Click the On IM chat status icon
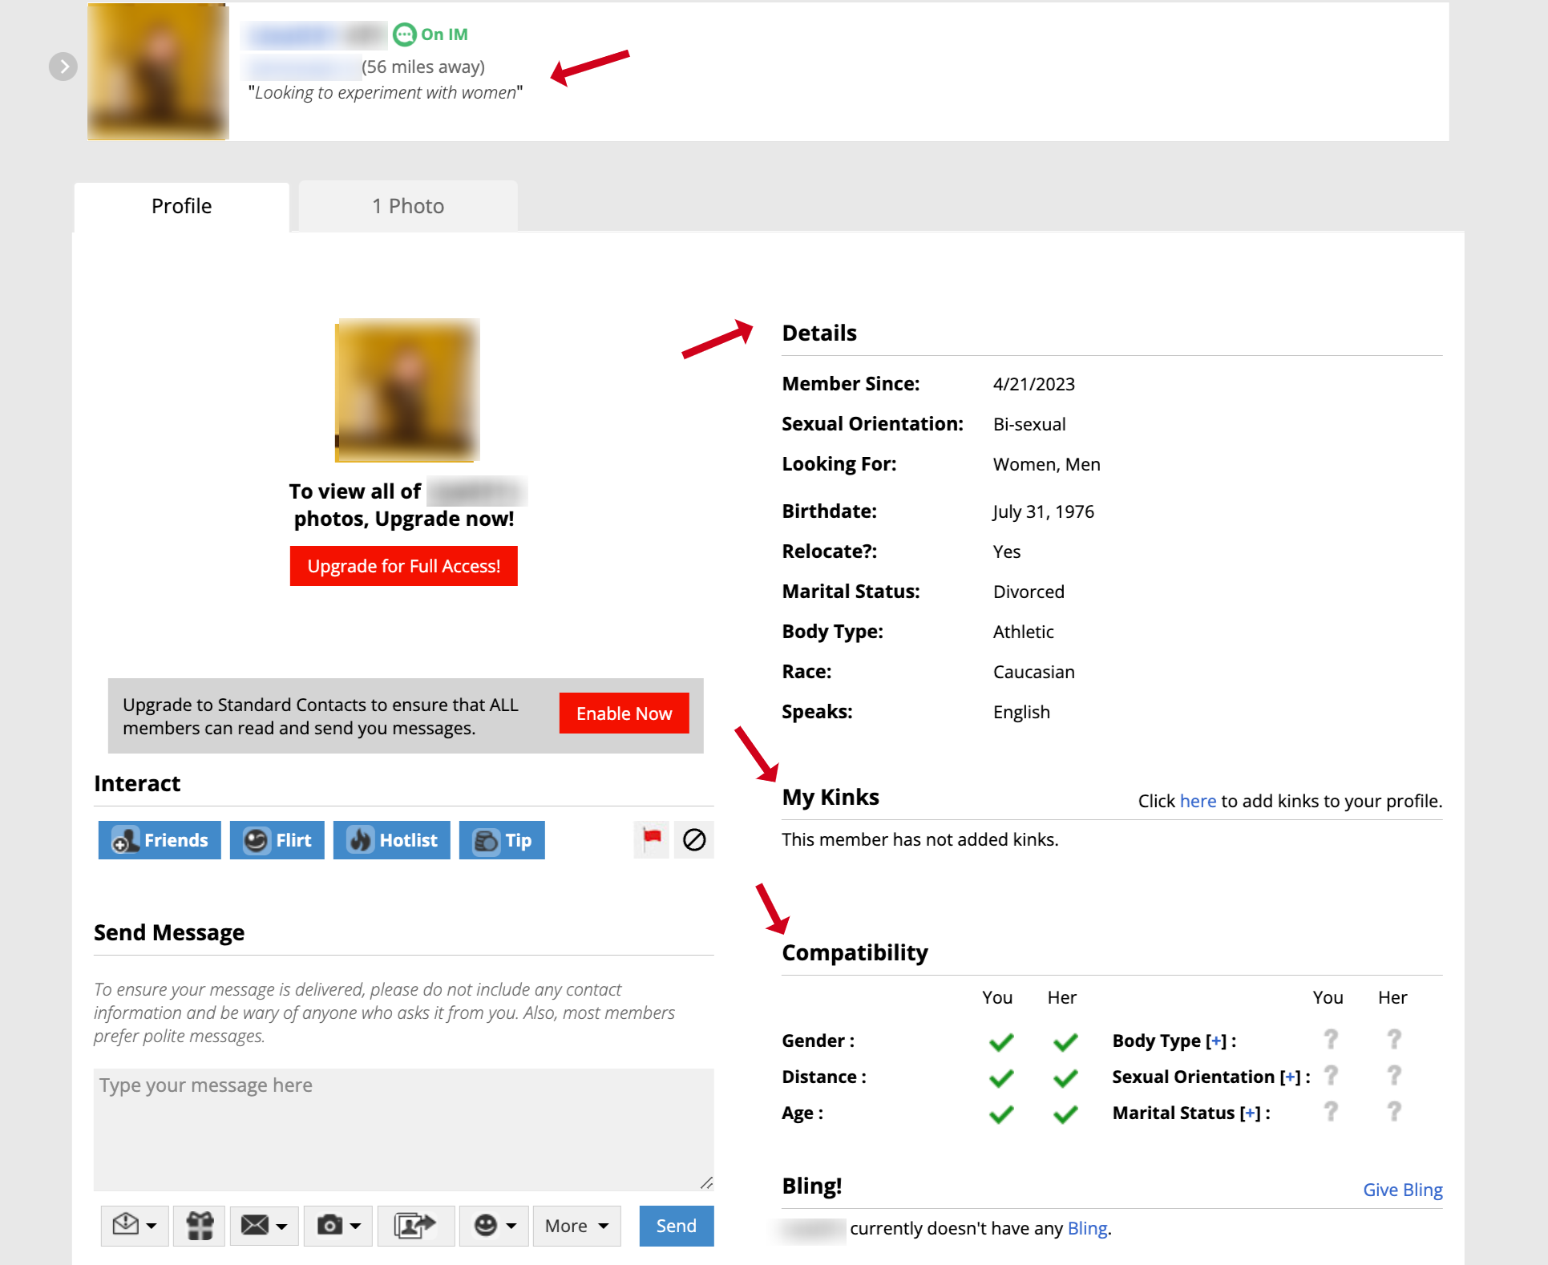 405,34
